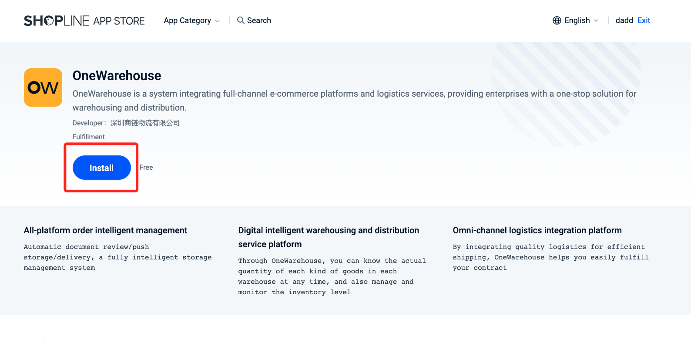Click the Free price label

(146, 168)
